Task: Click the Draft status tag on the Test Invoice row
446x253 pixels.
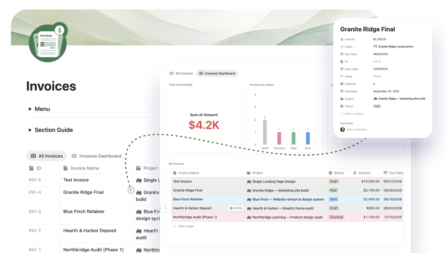Action: (x=334, y=181)
